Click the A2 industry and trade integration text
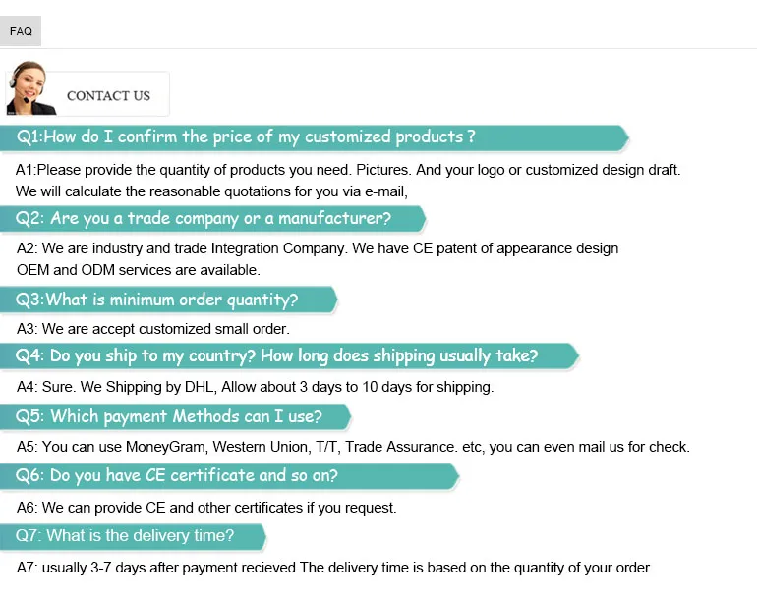Image resolution: width=757 pixels, height=599 pixels. tap(318, 248)
